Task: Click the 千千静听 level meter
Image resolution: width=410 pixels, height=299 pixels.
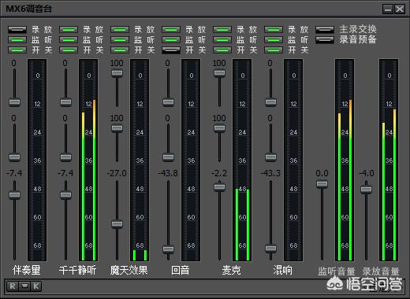Action: coord(88,160)
